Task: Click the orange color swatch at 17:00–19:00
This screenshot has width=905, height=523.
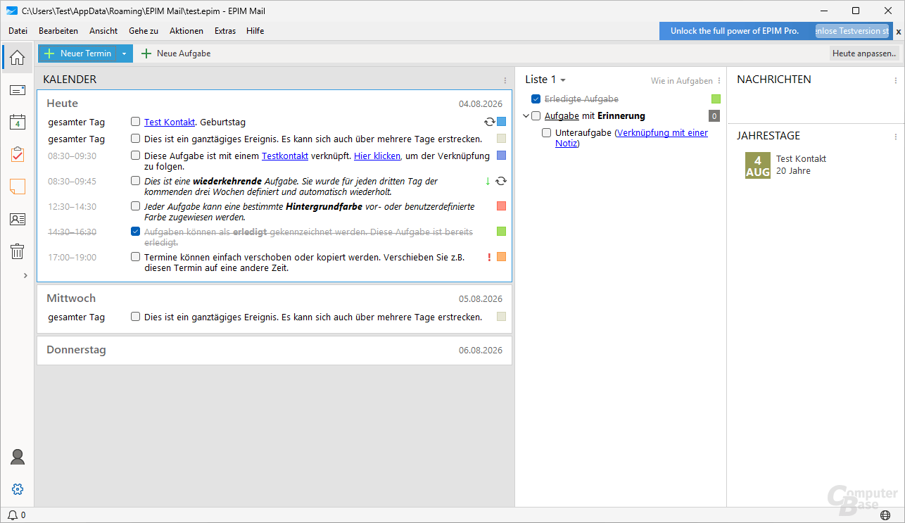Action: point(501,257)
